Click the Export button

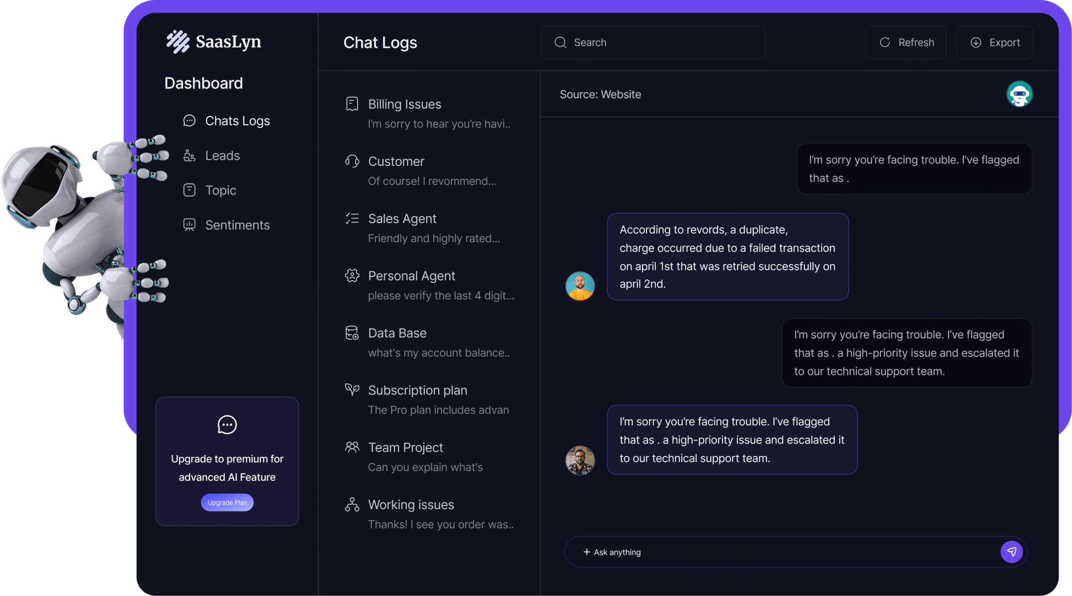click(995, 42)
